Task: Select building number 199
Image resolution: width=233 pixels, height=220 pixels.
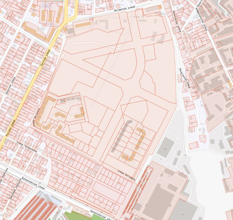Action: pos(124,157)
